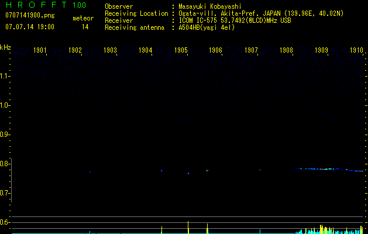Click the Receiving antenna label
The height and width of the screenshot is (234, 368).
[135, 27]
